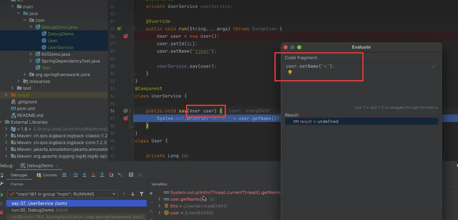Viewport: 458px width, 220px height.
Task: Click the Step Into debugger icon
Action: 84,175
